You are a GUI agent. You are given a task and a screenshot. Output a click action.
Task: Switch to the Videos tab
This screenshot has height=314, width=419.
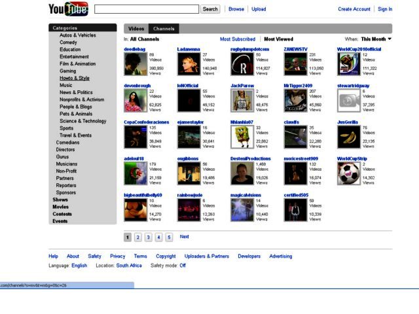[136, 29]
